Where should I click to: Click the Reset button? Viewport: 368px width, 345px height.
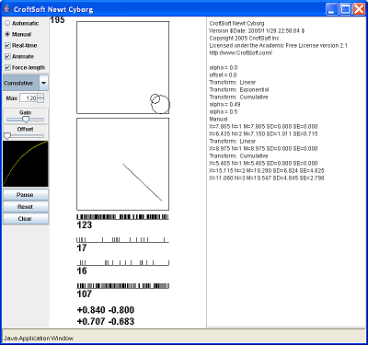click(26, 207)
